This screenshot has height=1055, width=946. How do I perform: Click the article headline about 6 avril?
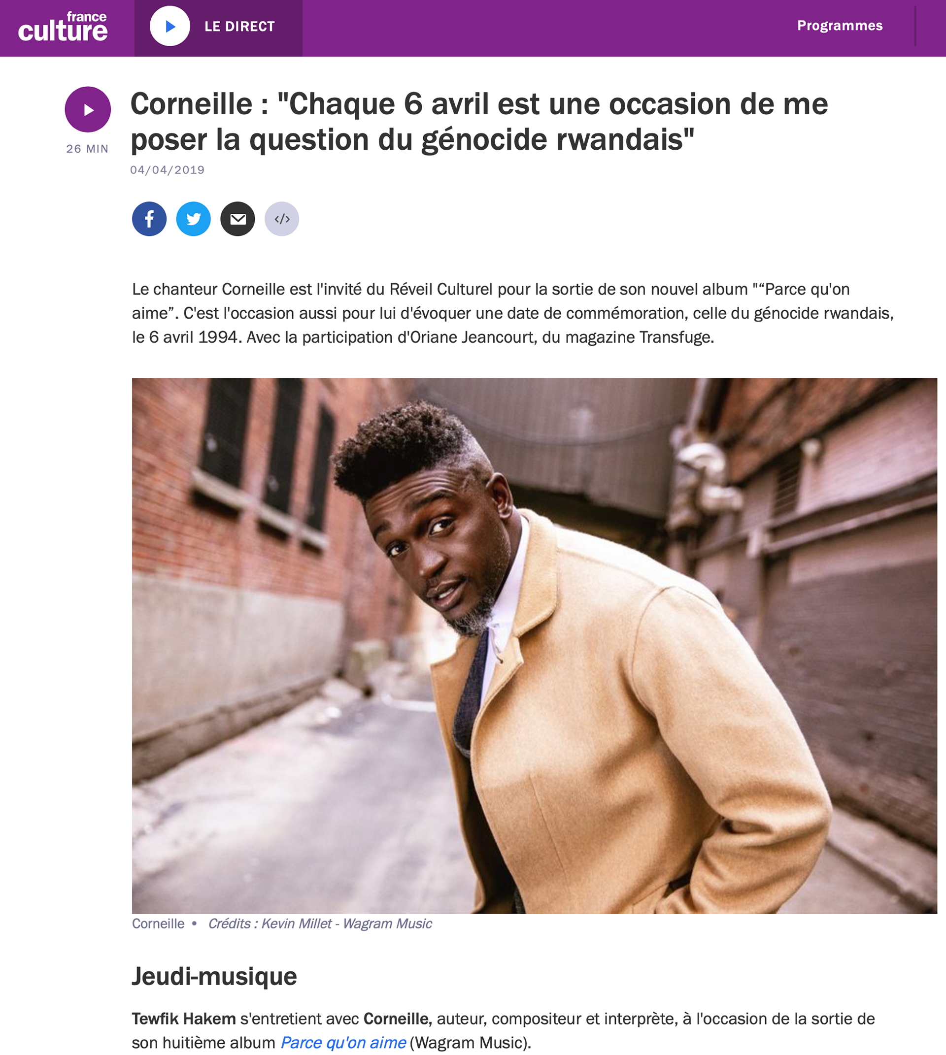tap(479, 122)
